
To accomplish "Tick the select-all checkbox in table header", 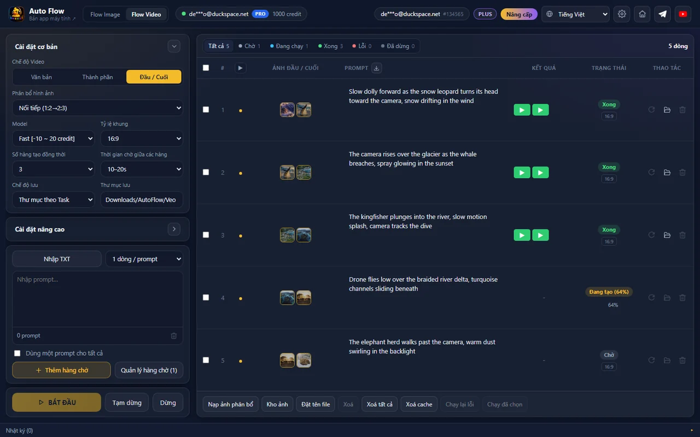I will coord(206,68).
